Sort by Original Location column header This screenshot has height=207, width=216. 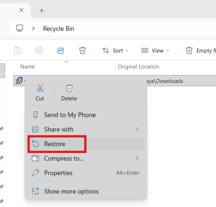coord(139,67)
